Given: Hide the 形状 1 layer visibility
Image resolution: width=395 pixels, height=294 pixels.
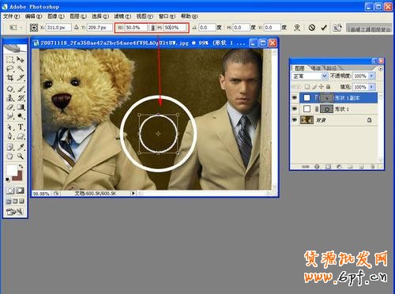Looking at the screenshot, I should 295,109.
